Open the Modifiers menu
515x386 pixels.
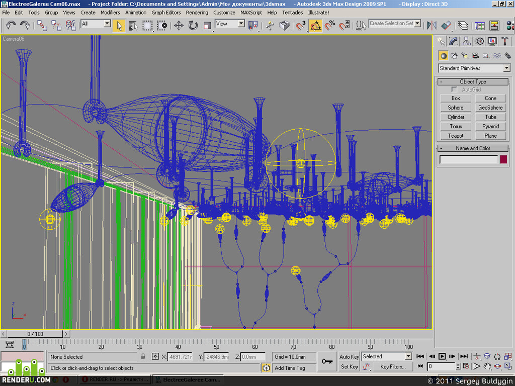click(110, 13)
